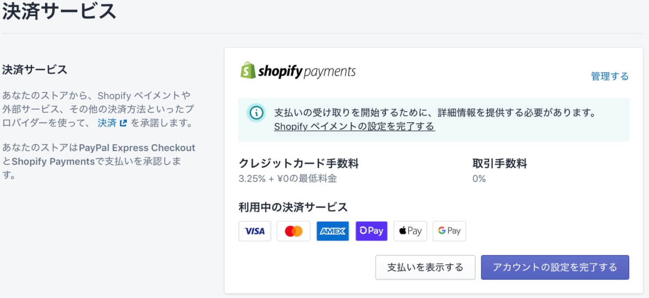The width and height of the screenshot is (649, 298).
Task: Click the info icon in the notice banner
Action: (256, 113)
